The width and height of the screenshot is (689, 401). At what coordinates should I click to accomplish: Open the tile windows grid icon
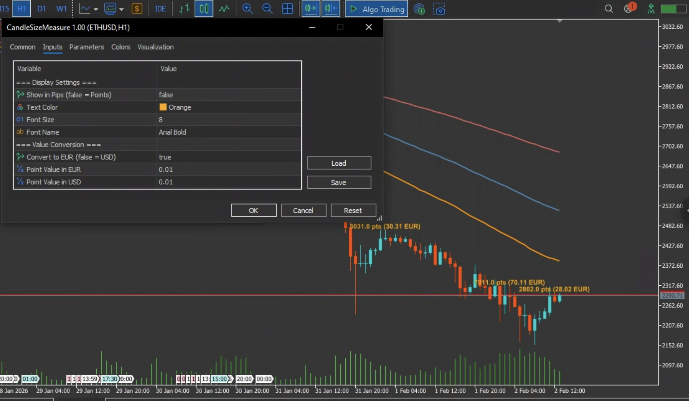pos(287,9)
